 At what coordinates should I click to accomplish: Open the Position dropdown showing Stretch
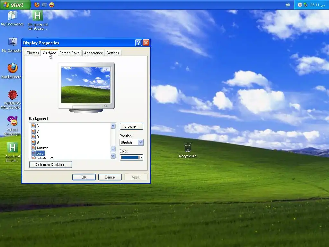131,142
